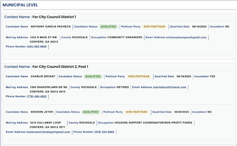Click Incumbent NO value for Pacheco
The width and height of the screenshot is (237, 146).
click(x=227, y=27)
